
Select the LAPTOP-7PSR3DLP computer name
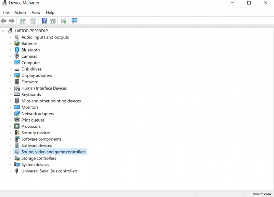pyautogui.click(x=31, y=31)
